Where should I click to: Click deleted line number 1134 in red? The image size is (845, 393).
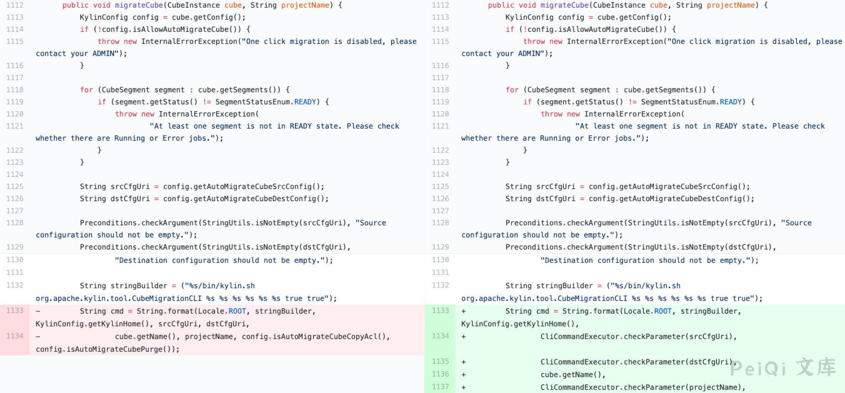point(15,336)
